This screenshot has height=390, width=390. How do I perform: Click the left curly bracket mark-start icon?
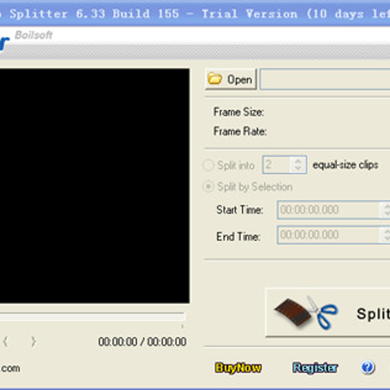pyautogui.click(x=6, y=342)
